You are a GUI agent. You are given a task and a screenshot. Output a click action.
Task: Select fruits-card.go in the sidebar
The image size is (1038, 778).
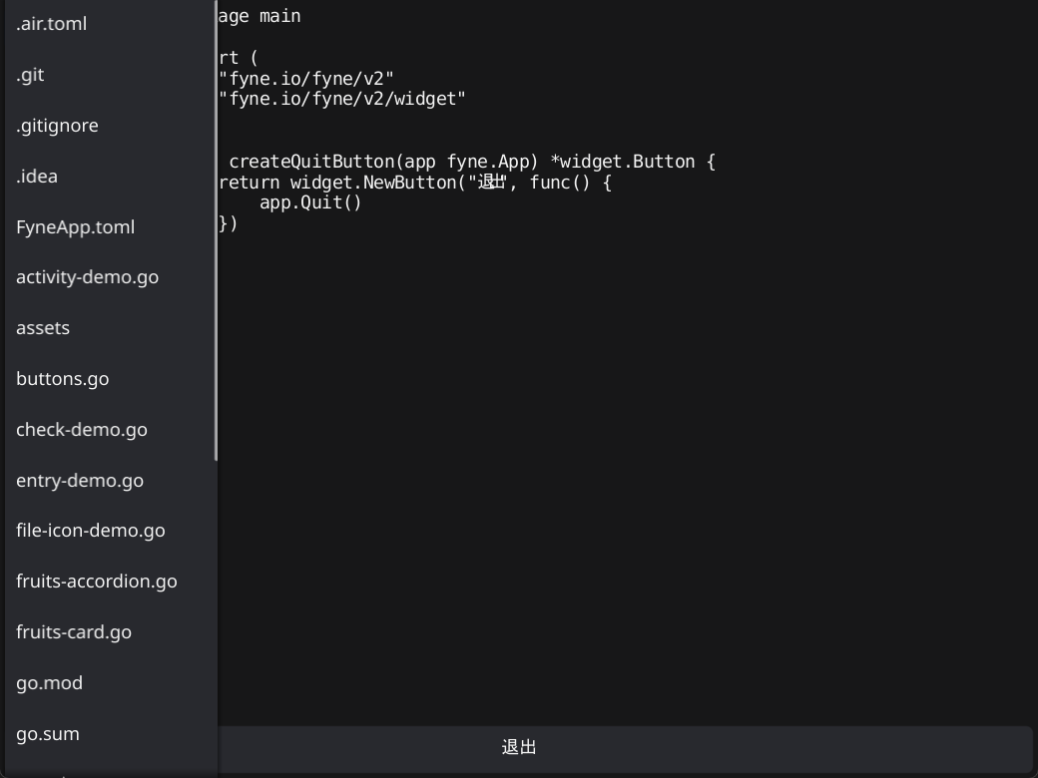[74, 632]
